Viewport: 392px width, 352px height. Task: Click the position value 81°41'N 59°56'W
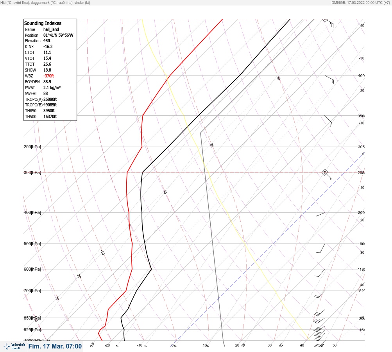[58, 35]
